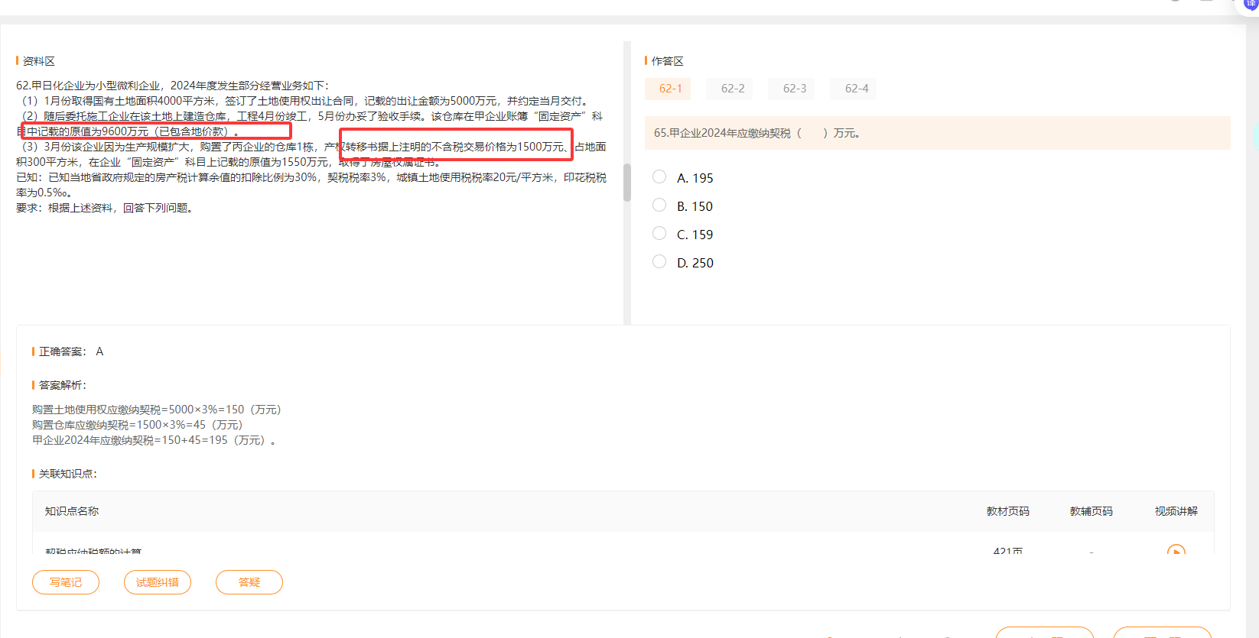Click the 教辅页码 column header
Viewport: 1259px width, 638px height.
click(1091, 511)
